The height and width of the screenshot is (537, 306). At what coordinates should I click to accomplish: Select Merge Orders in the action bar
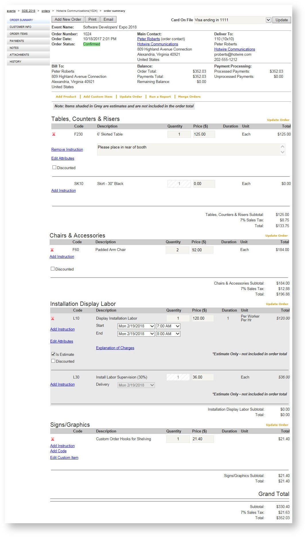[189, 97]
